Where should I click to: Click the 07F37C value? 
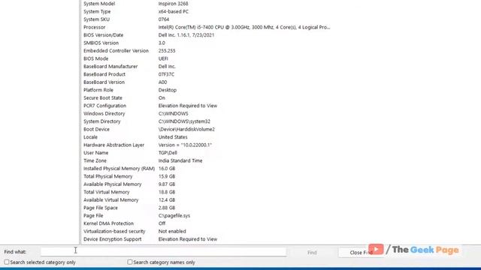tap(166, 74)
